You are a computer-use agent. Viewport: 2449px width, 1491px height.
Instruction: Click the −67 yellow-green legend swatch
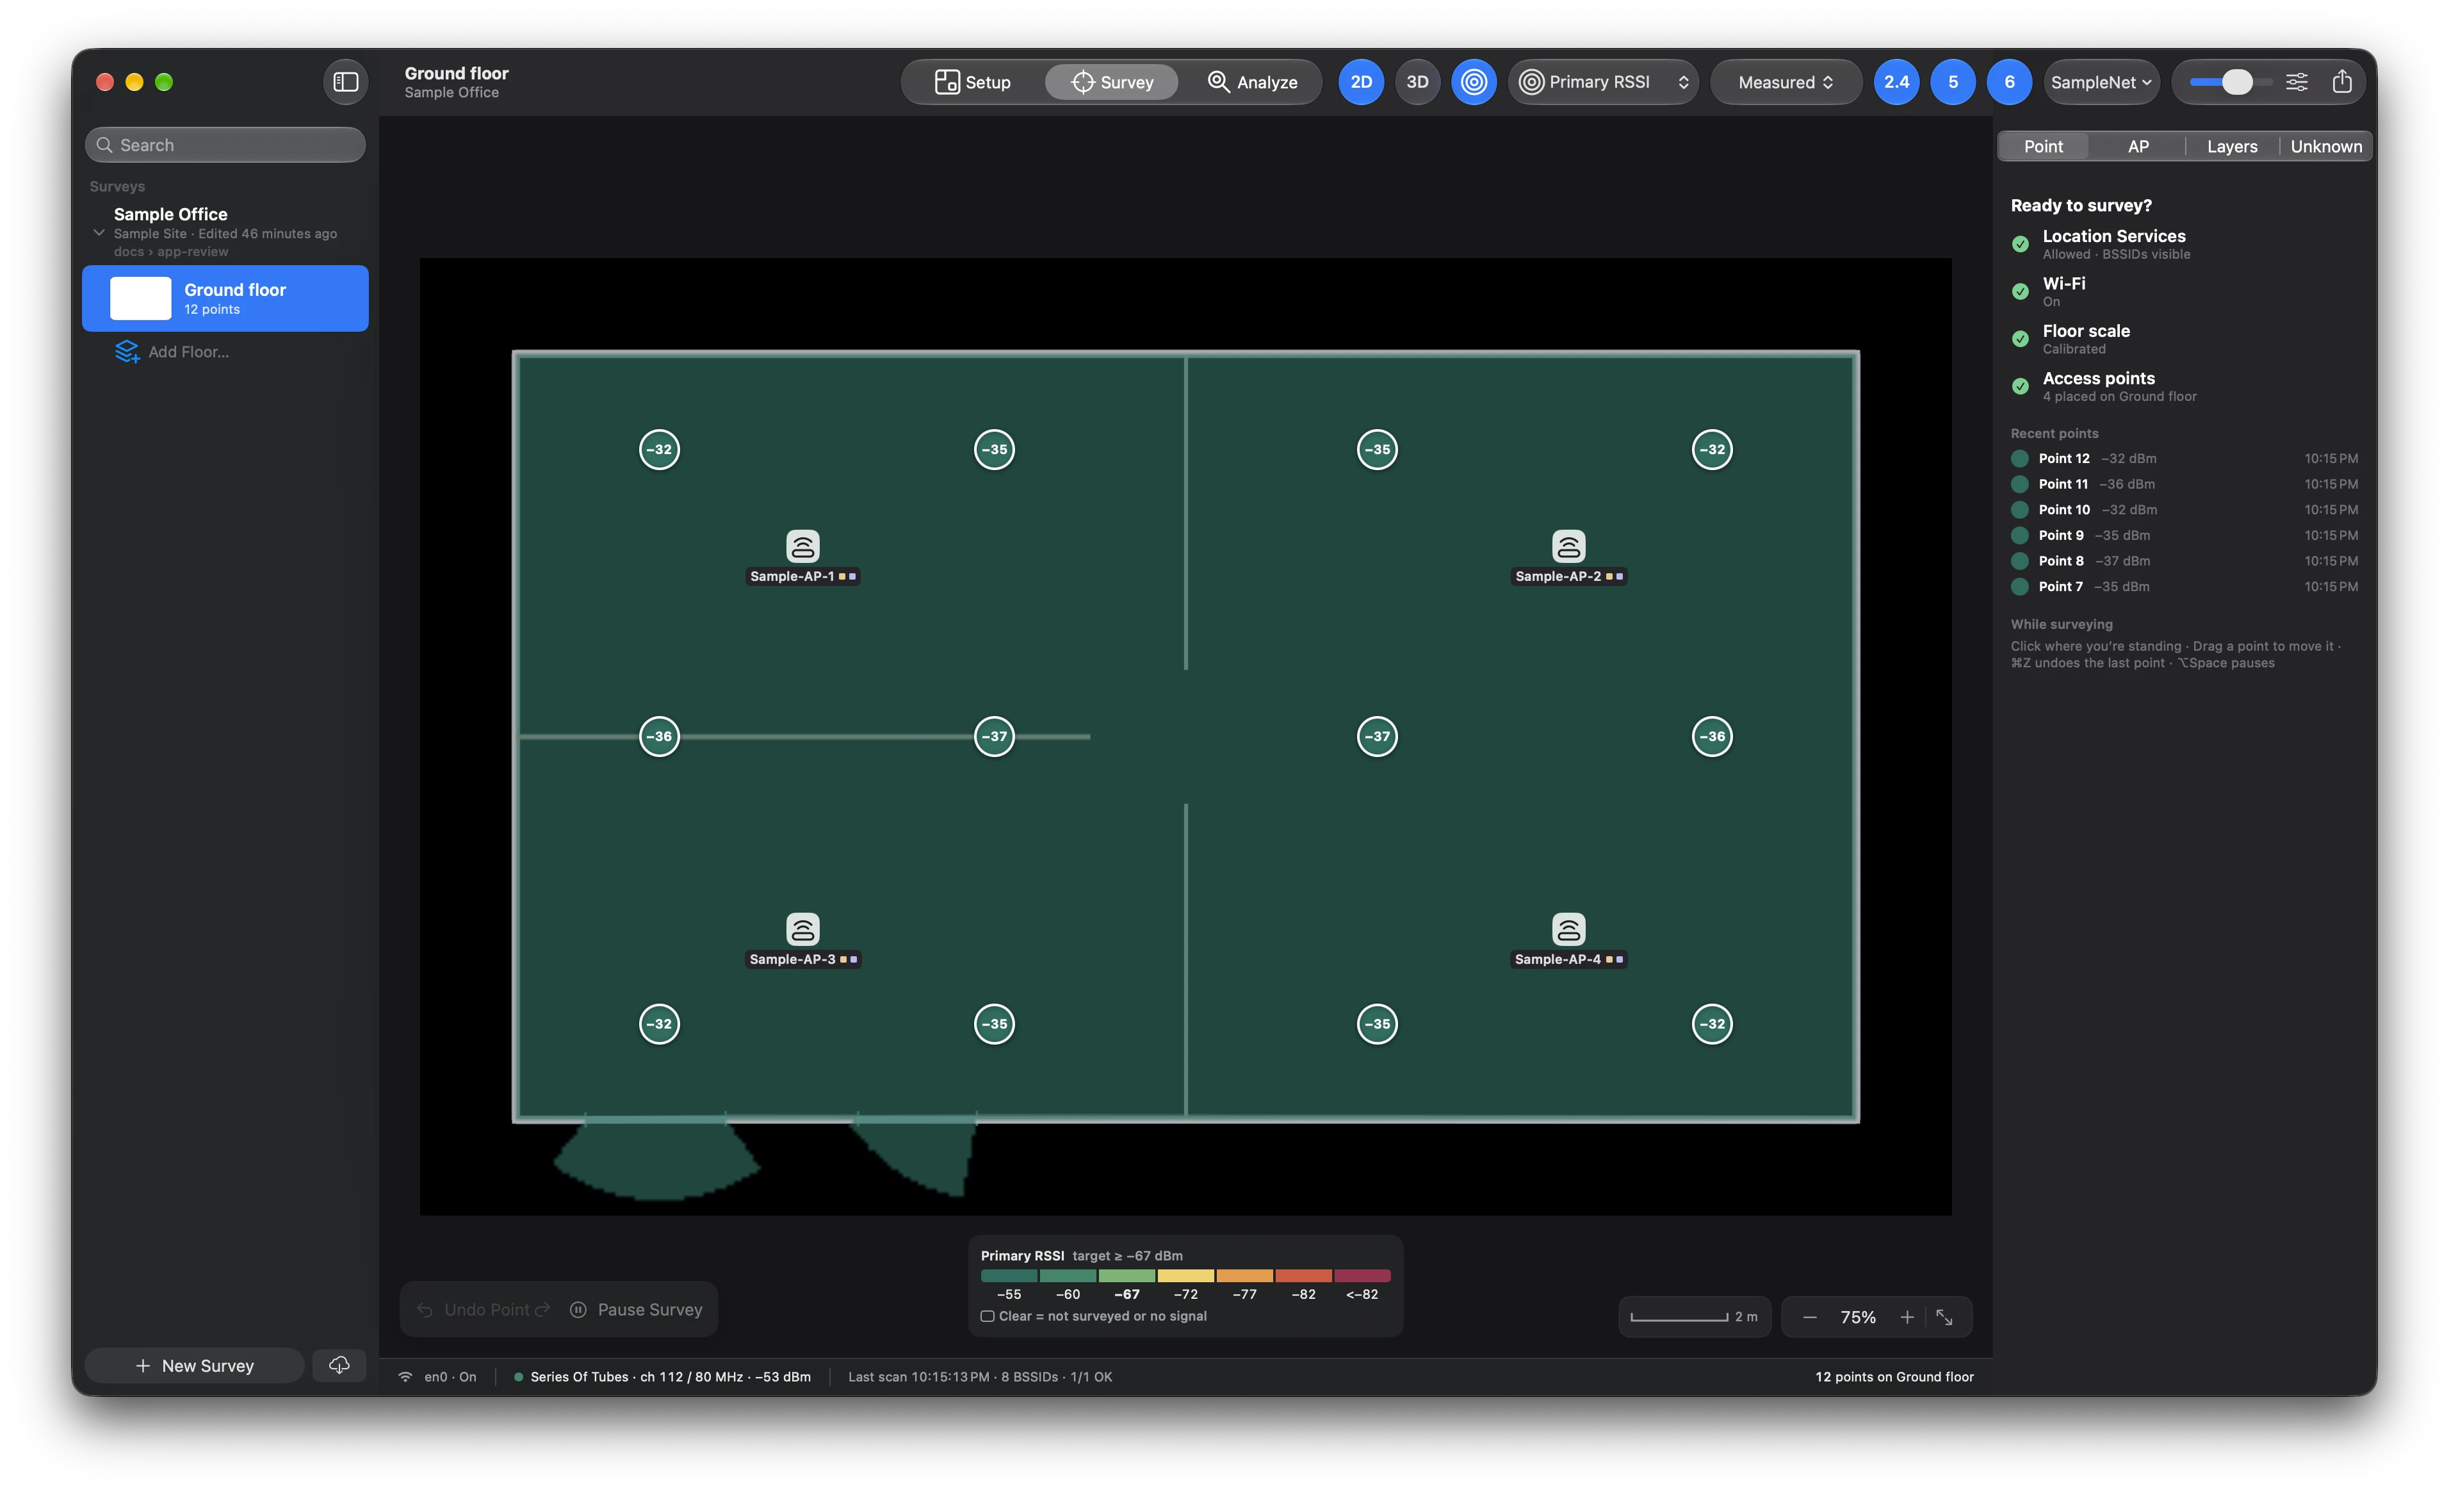tap(1126, 1275)
